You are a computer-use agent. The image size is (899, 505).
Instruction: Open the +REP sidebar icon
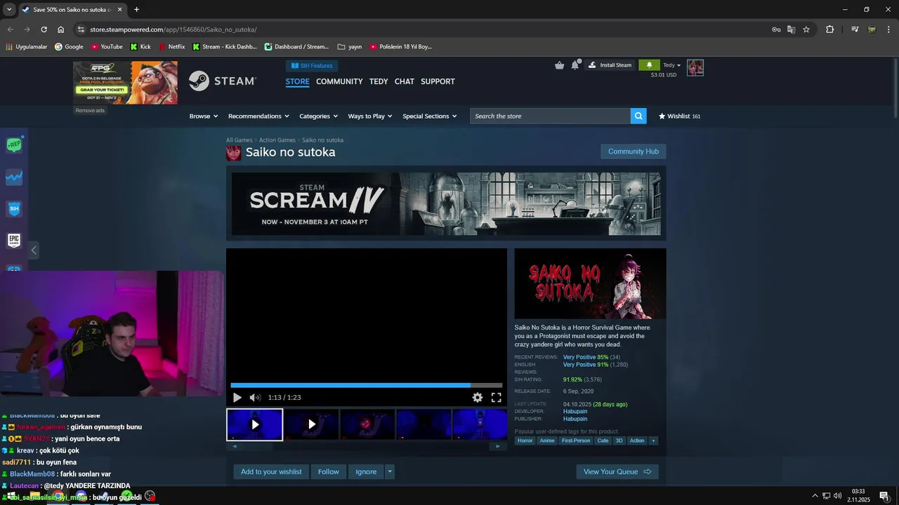tap(14, 145)
